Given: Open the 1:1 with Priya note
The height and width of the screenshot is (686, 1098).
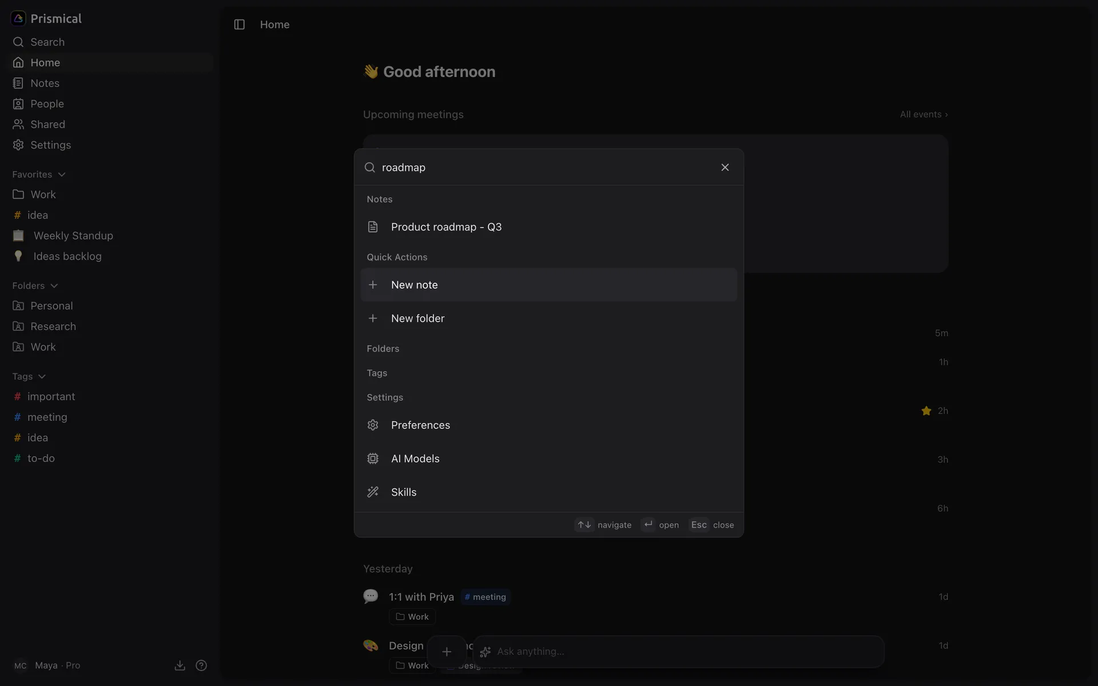Looking at the screenshot, I should click(x=421, y=597).
